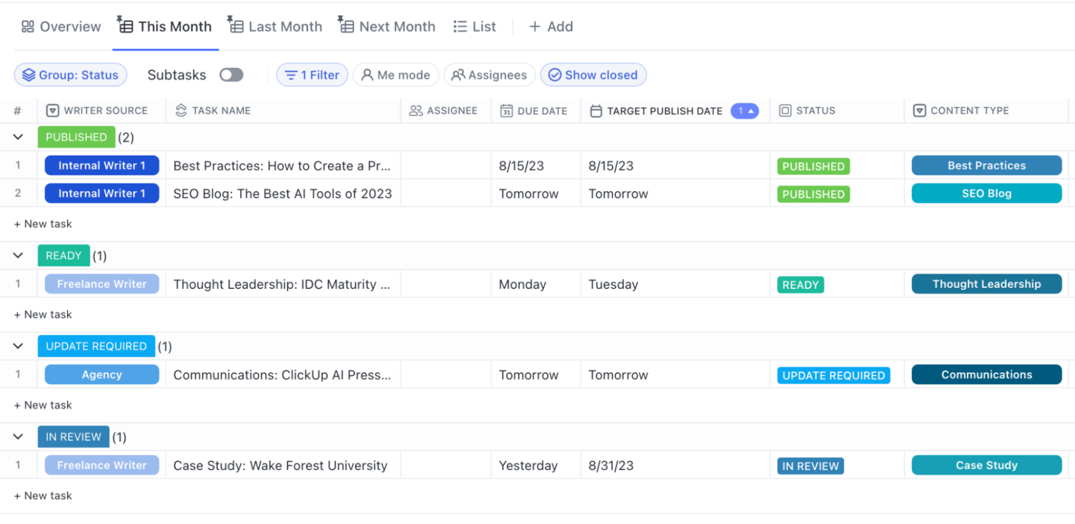Click the Due Date calendar icon
This screenshot has width=1075, height=524.
click(506, 111)
